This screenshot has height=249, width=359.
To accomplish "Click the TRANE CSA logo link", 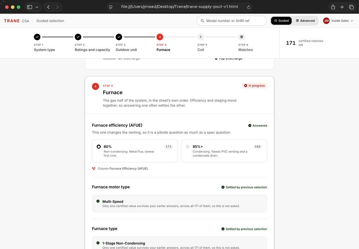I will (x=17, y=21).
